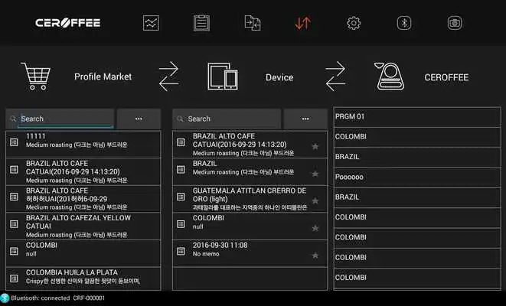Click list icon of COLOMBIA HUILA LA PLATA
The image size is (506, 306).
coord(14,278)
